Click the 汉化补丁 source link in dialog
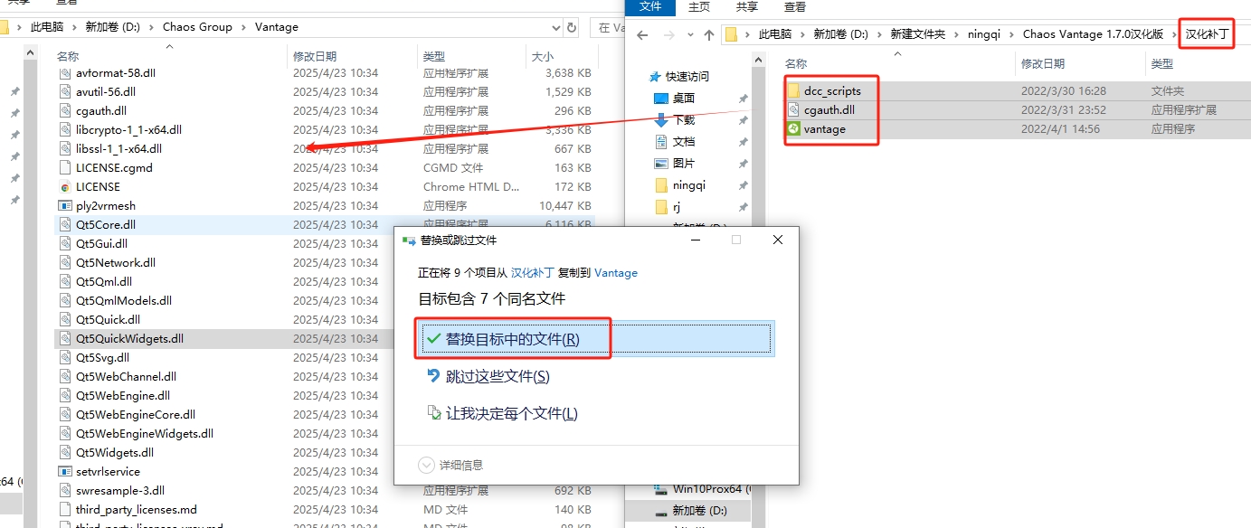This screenshot has height=528, width=1251. 533,272
